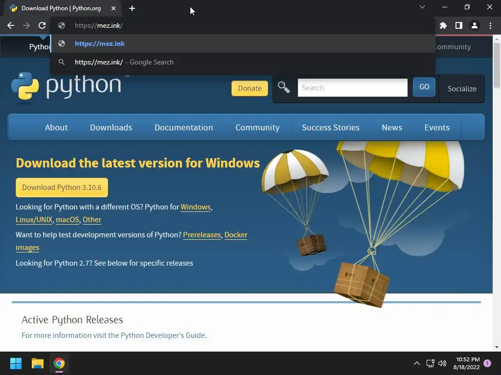This screenshot has width=501, height=375.
Task: Follow the Windows OS link
Action: [196, 207]
